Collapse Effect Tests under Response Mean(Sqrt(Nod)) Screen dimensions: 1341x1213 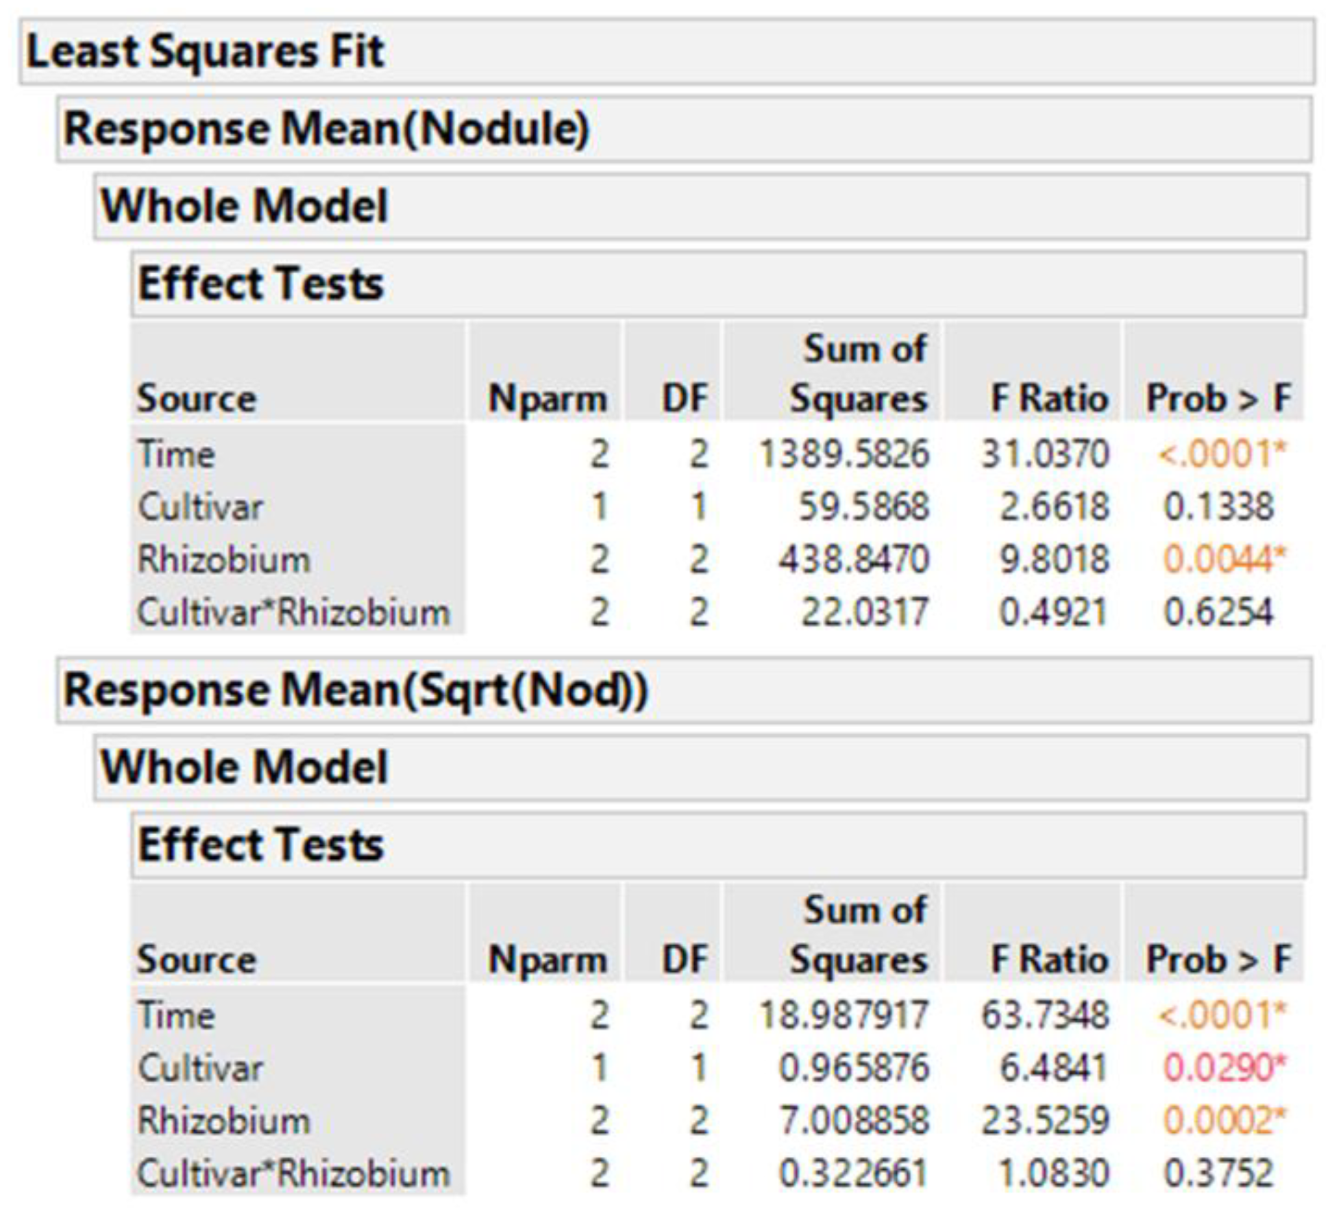coord(260,845)
